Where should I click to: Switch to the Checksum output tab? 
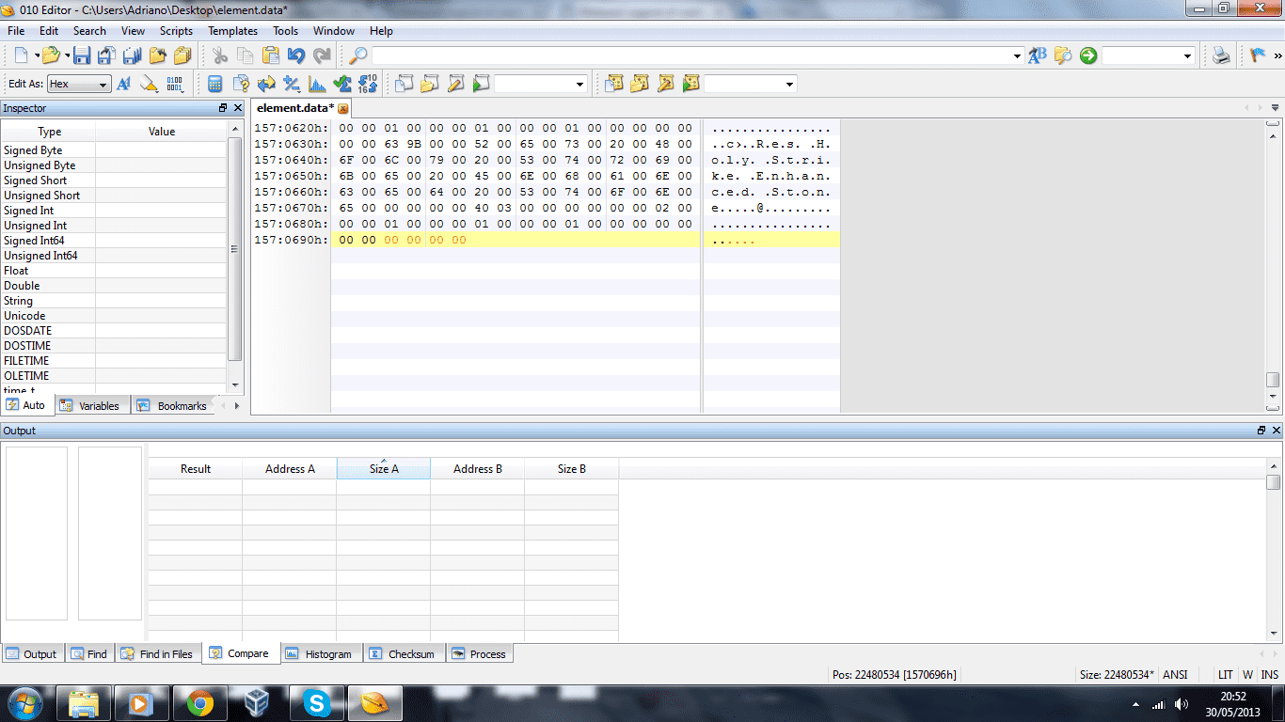[x=403, y=653]
